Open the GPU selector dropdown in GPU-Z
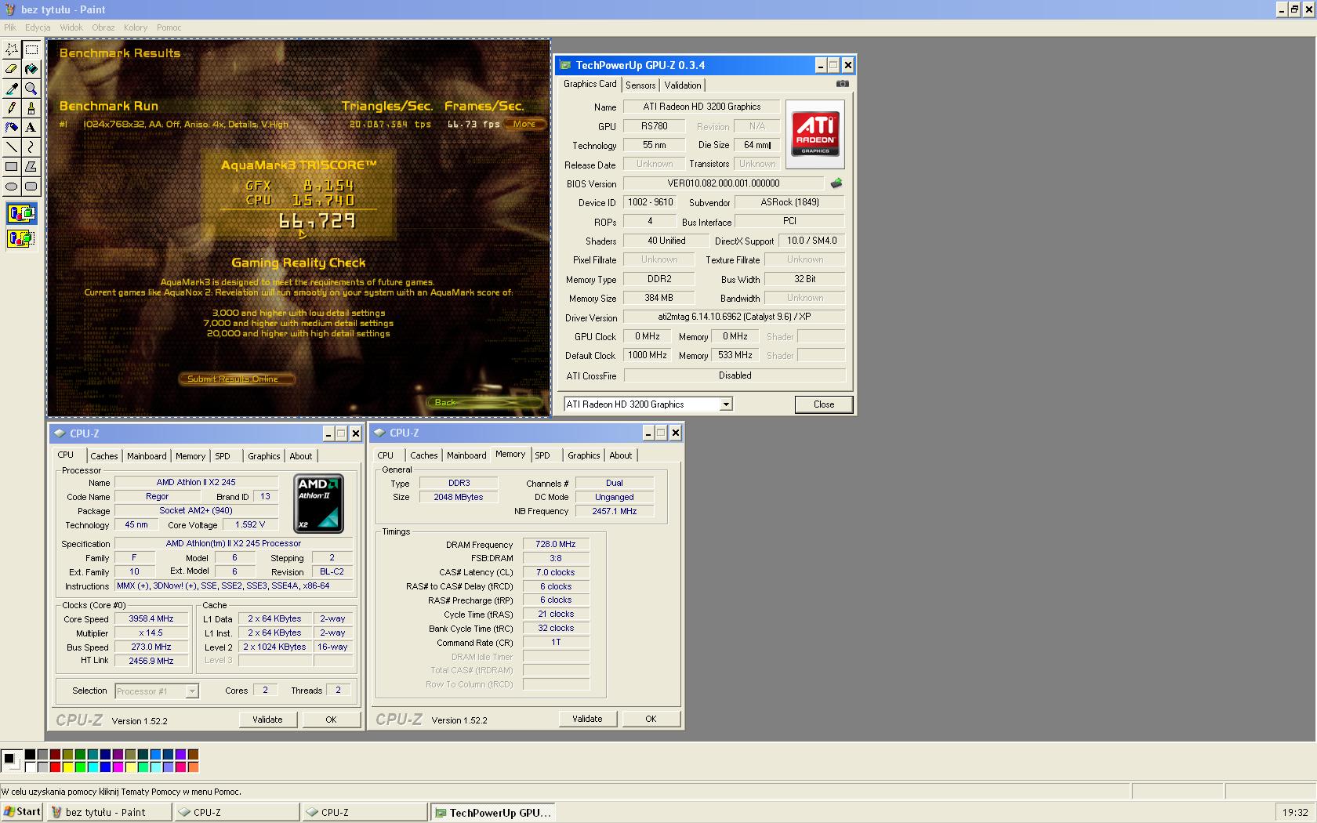Screen dimensions: 1317x823 726,404
